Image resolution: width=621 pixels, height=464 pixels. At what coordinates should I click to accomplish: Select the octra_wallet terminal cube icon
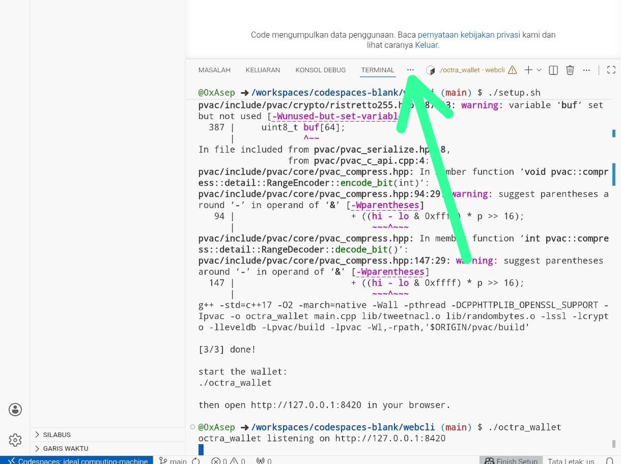tap(431, 70)
